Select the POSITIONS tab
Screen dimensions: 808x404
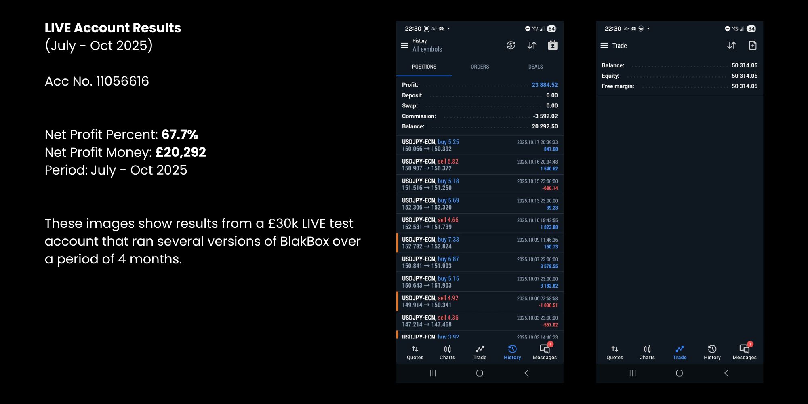point(424,67)
